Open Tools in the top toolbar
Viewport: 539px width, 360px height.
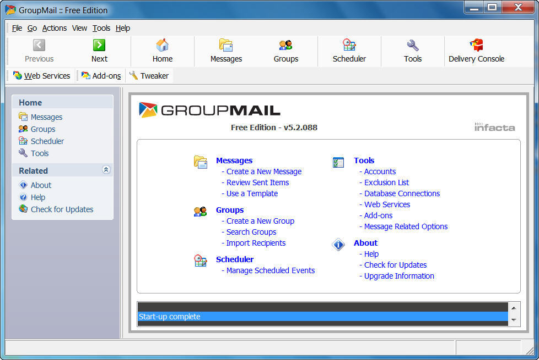pyautogui.click(x=412, y=51)
